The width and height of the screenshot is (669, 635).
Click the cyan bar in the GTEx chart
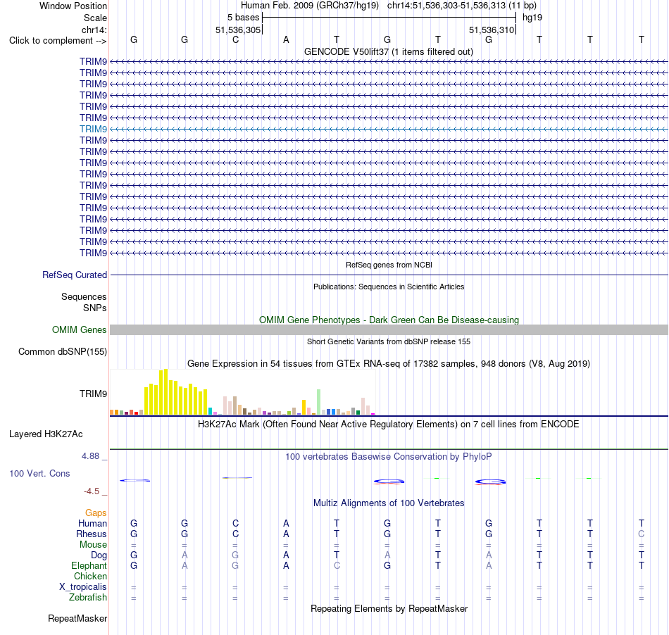point(211,411)
